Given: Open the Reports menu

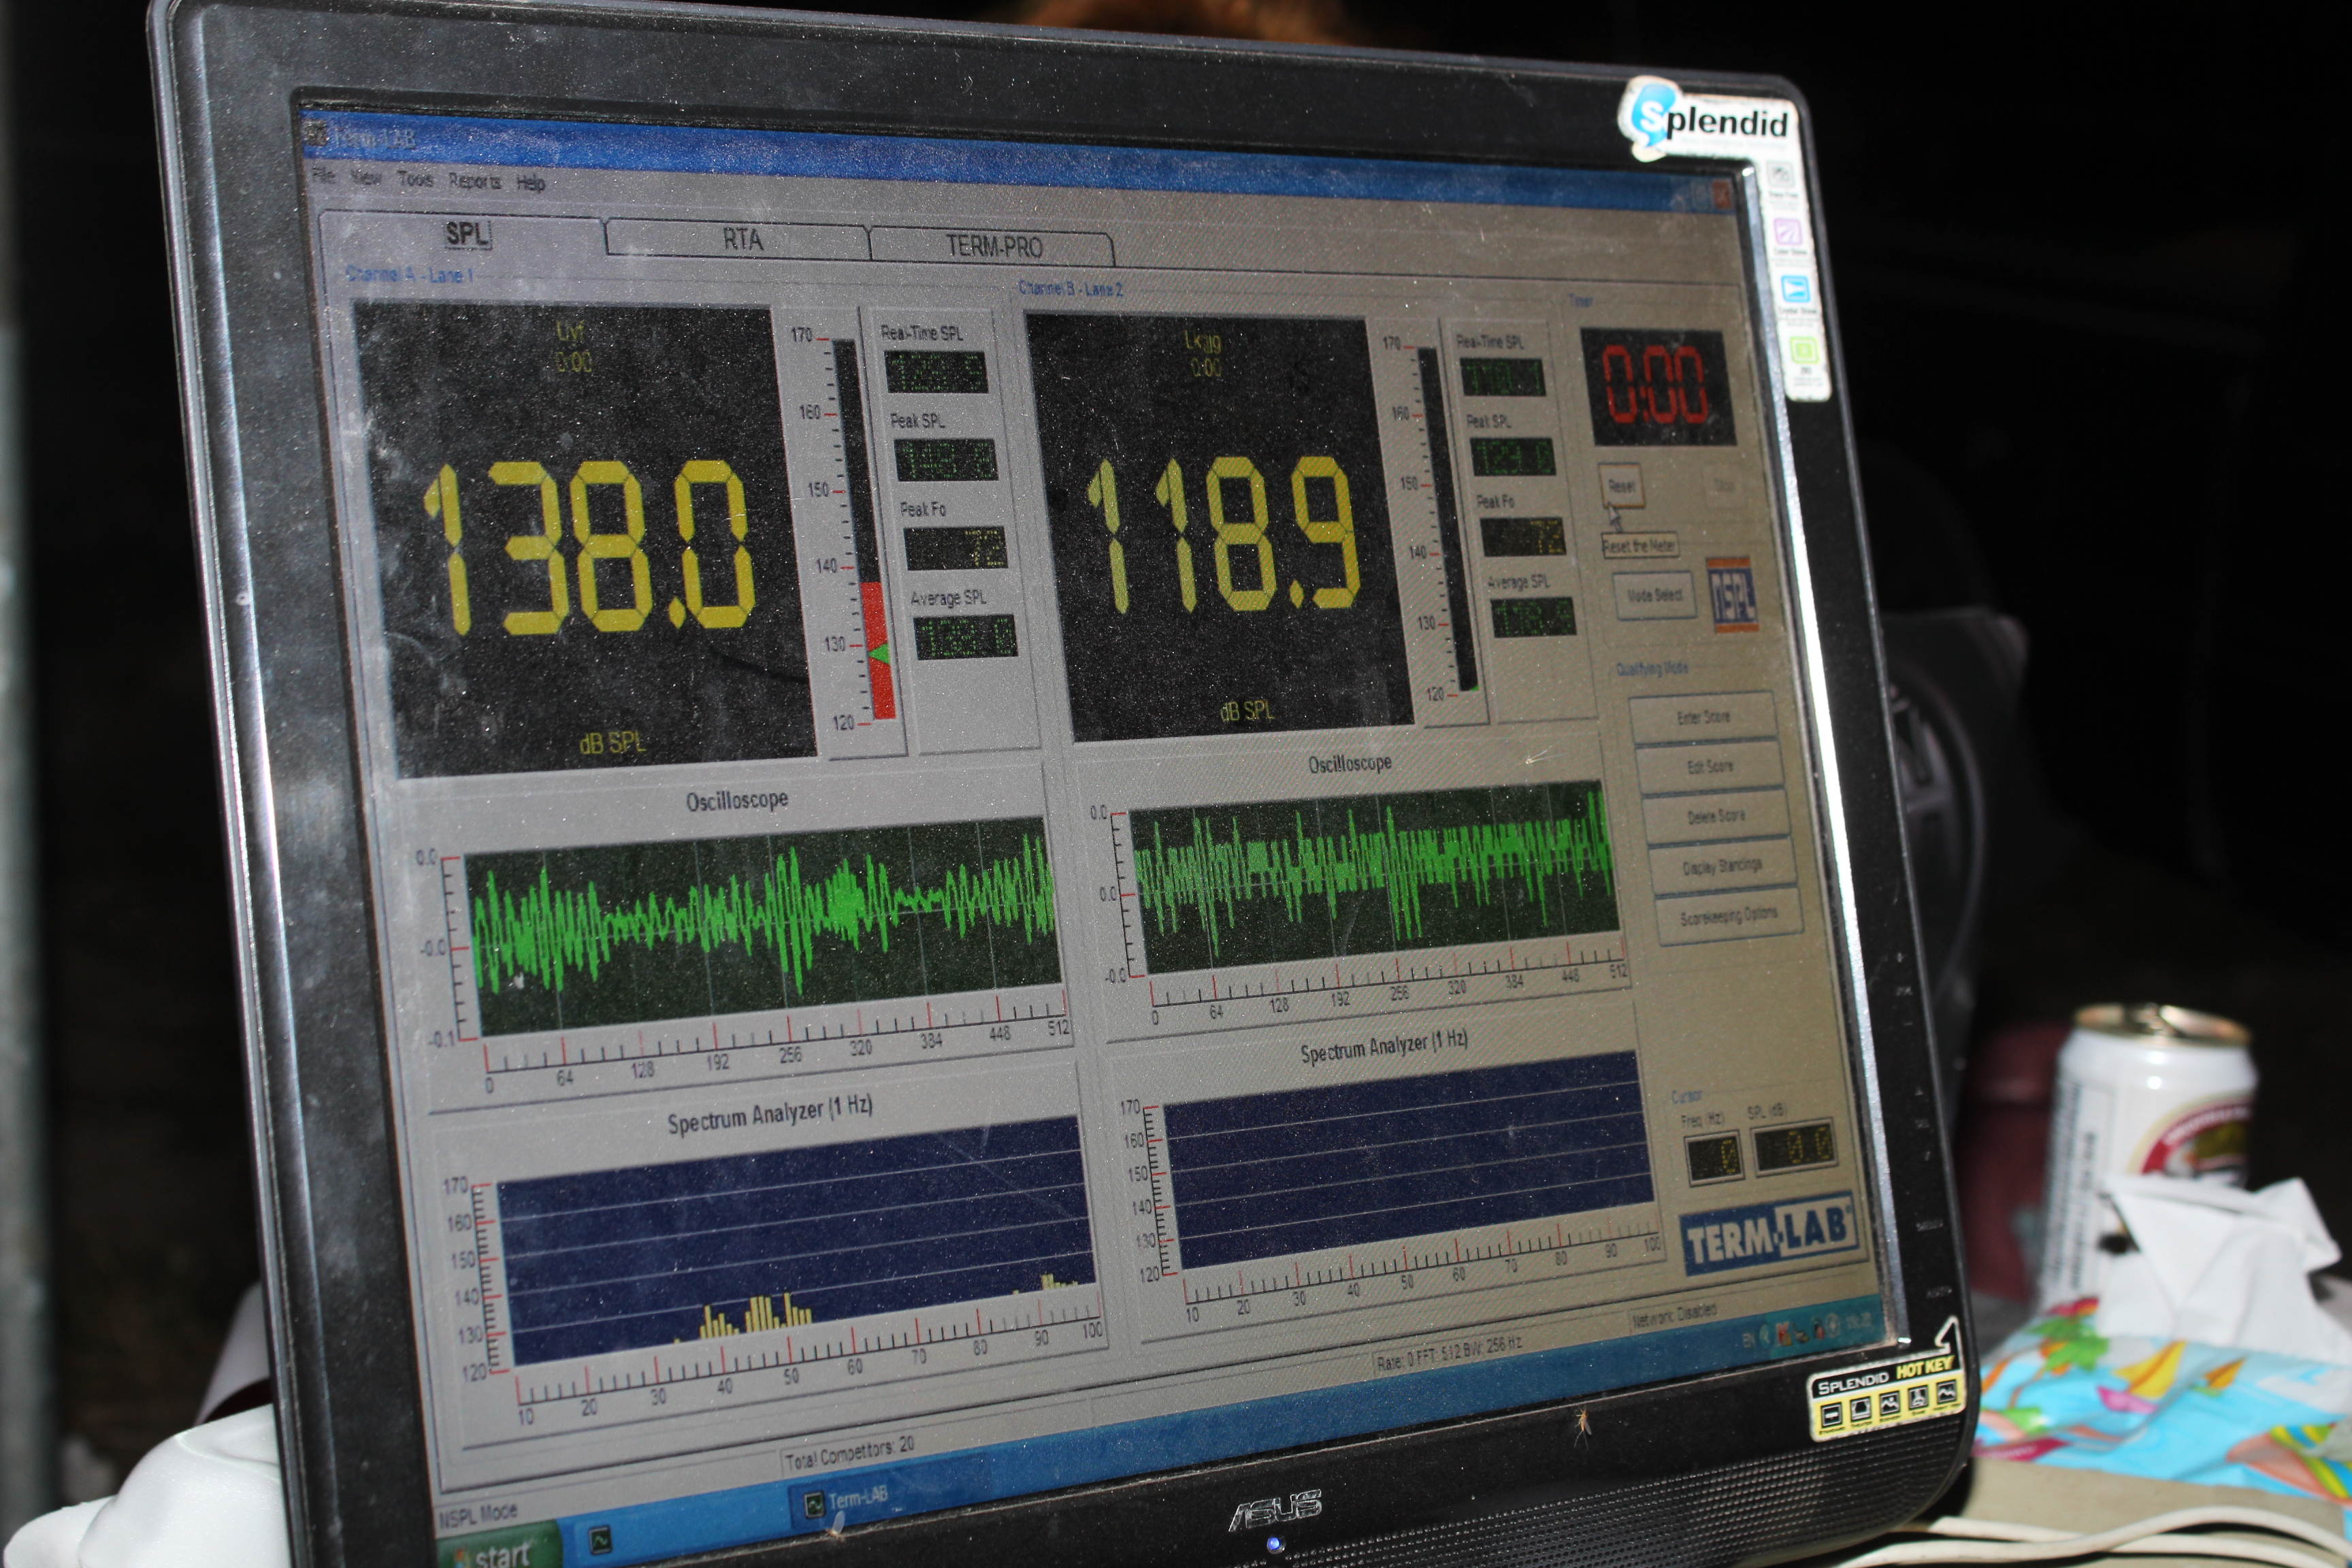Looking at the screenshot, I should pyautogui.click(x=474, y=181).
